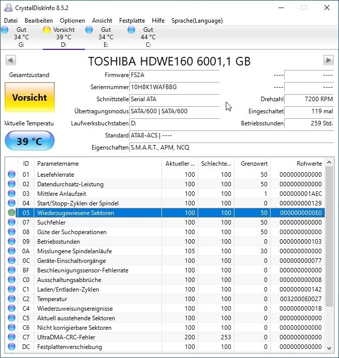This screenshot has width=339, height=358.
Task: Click the Standard field ATA8-ACS
Action: (231, 135)
